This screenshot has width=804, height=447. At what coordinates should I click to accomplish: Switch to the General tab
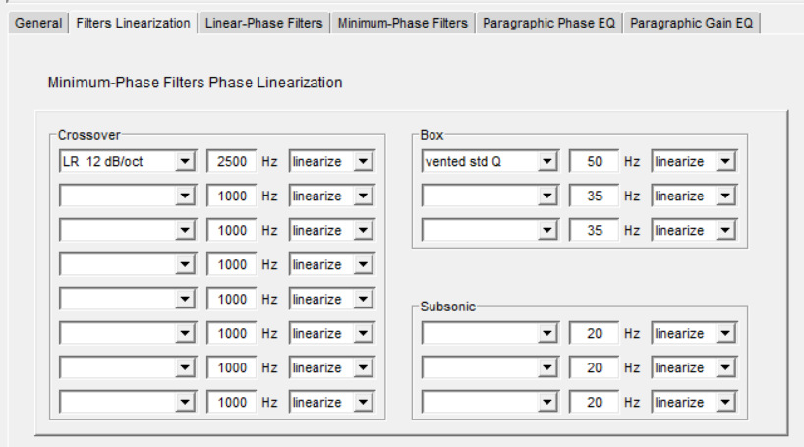38,23
